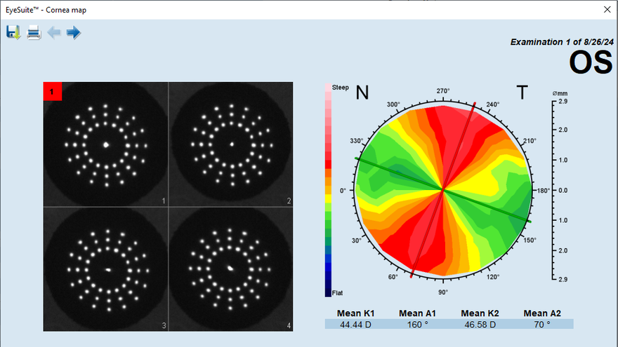Select keratometry image 1 in the top-left
The height and width of the screenshot is (347, 618).
coord(106,144)
